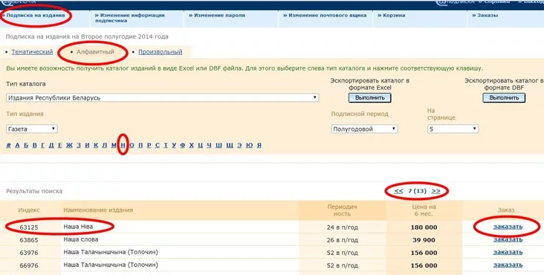Open the Подписка на издания menu item
544x275 pixels.
36,16
